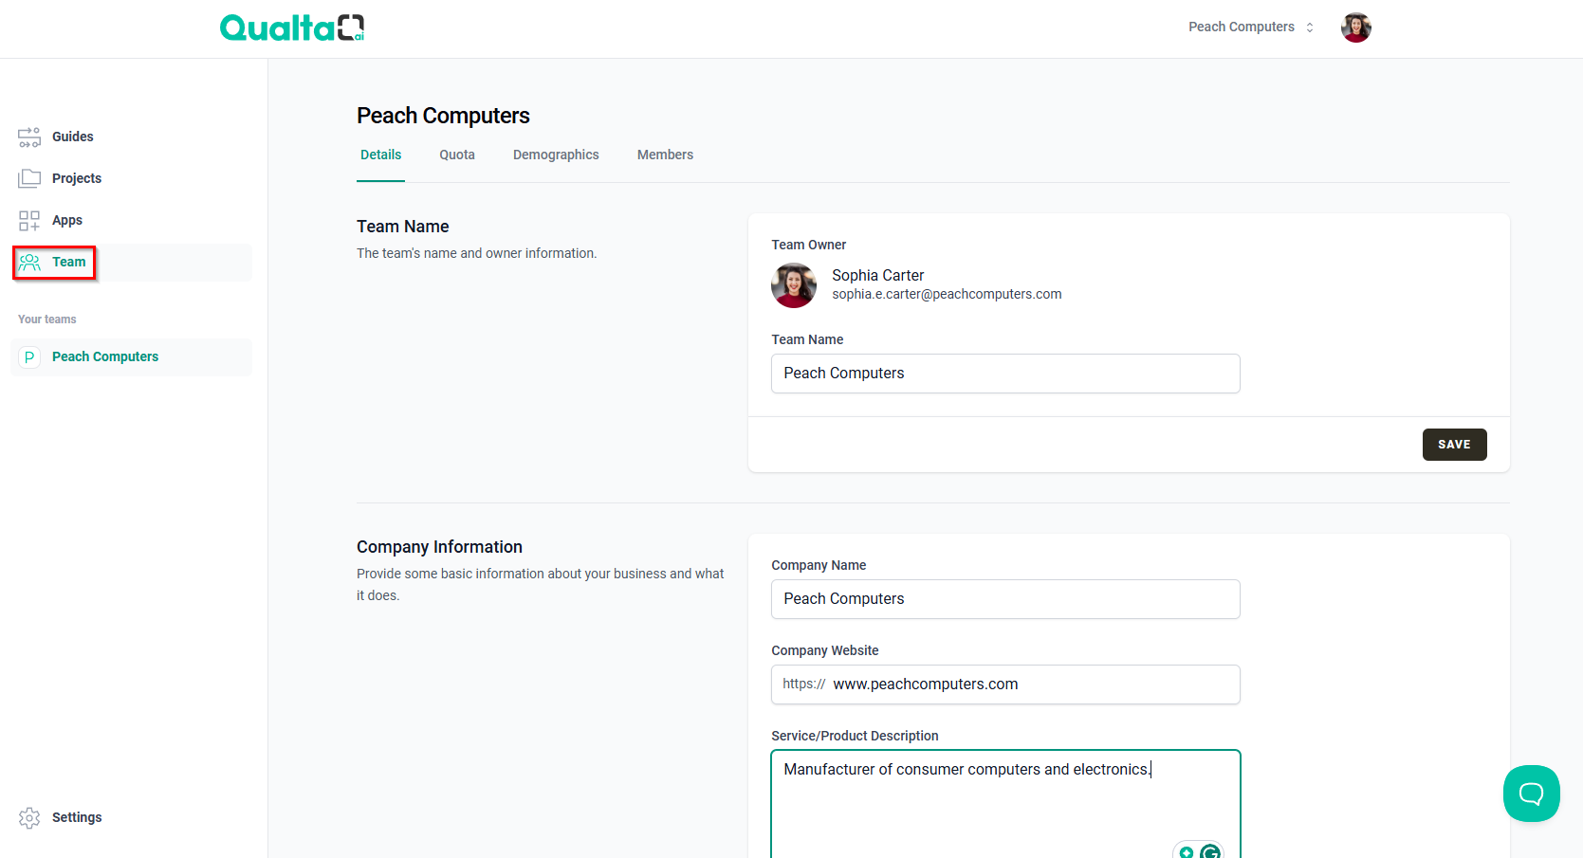Click the Service/Product Description text area
1583x858 pixels.
tap(1005, 804)
